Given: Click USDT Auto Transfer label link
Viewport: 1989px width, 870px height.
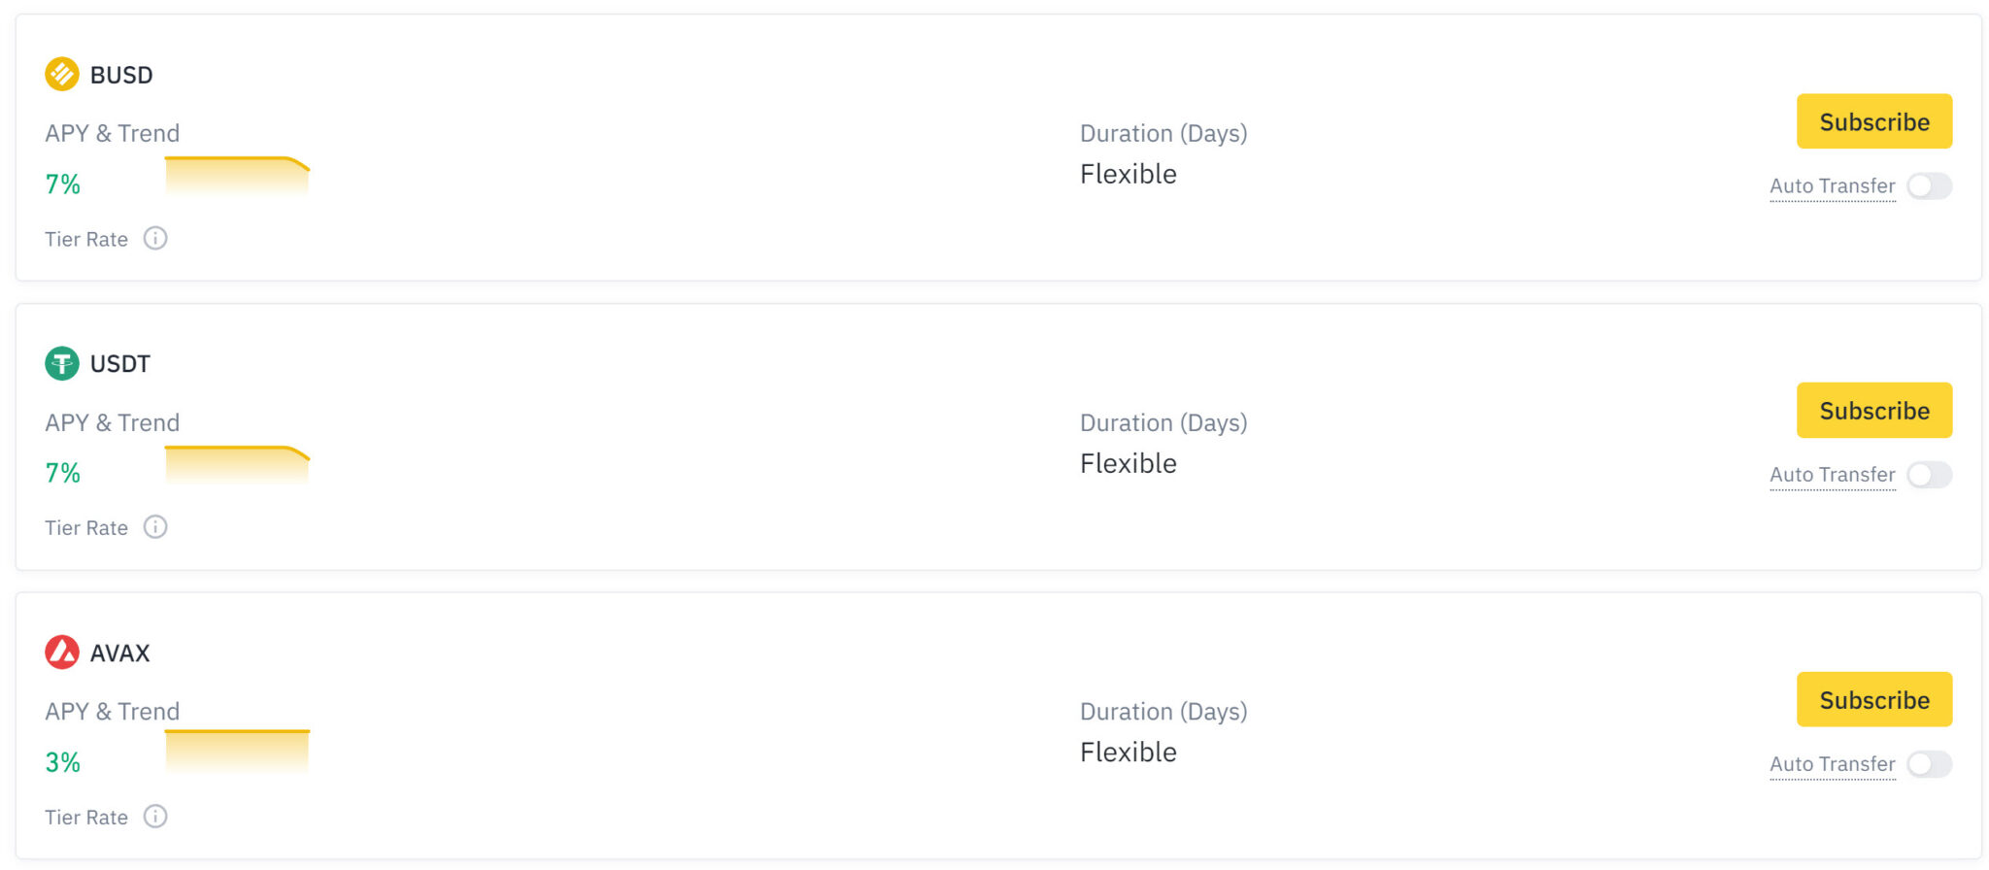Looking at the screenshot, I should (x=1832, y=475).
